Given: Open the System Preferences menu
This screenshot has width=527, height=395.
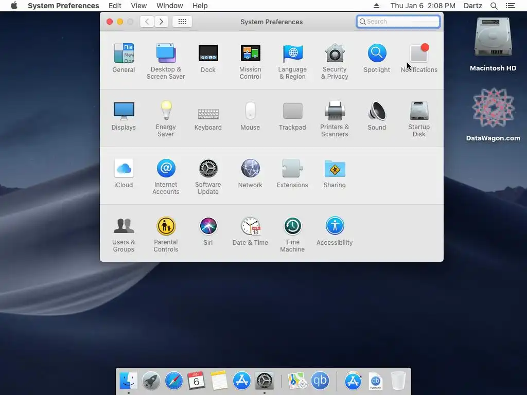Looking at the screenshot, I should click(63, 6).
